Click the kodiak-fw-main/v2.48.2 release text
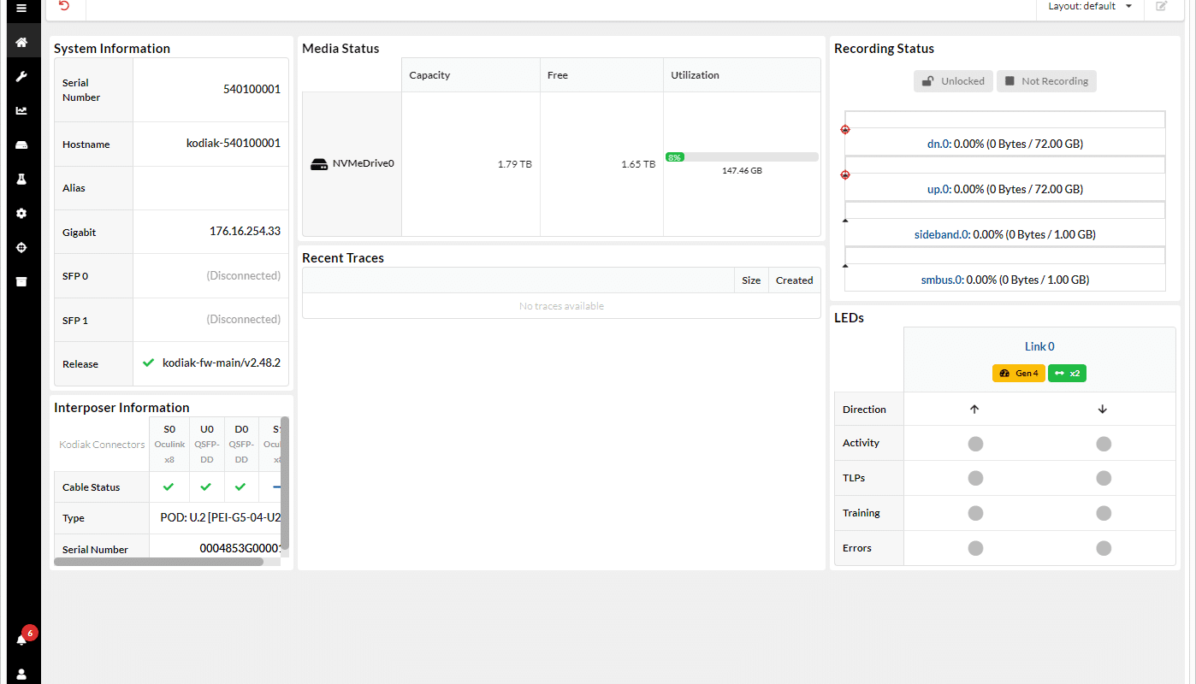The width and height of the screenshot is (1196, 684). tap(222, 363)
